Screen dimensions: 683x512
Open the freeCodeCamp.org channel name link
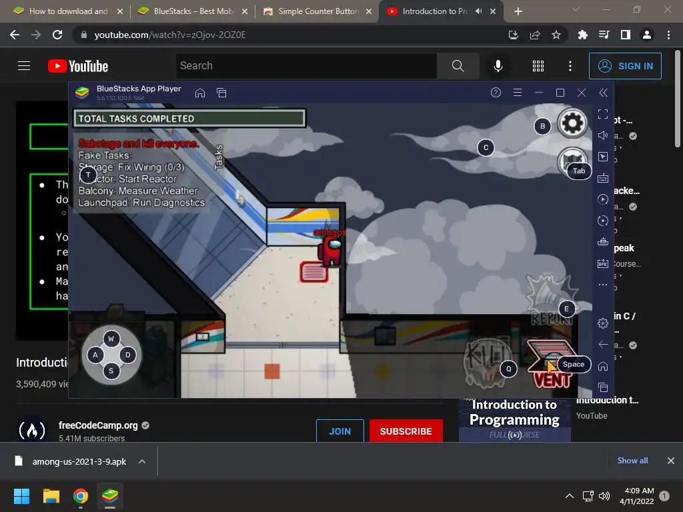pyautogui.click(x=98, y=425)
